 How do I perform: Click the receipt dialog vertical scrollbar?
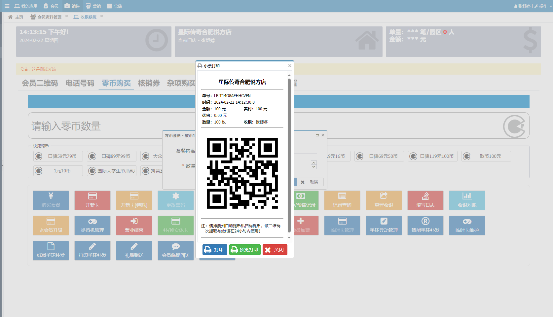pyautogui.click(x=289, y=155)
